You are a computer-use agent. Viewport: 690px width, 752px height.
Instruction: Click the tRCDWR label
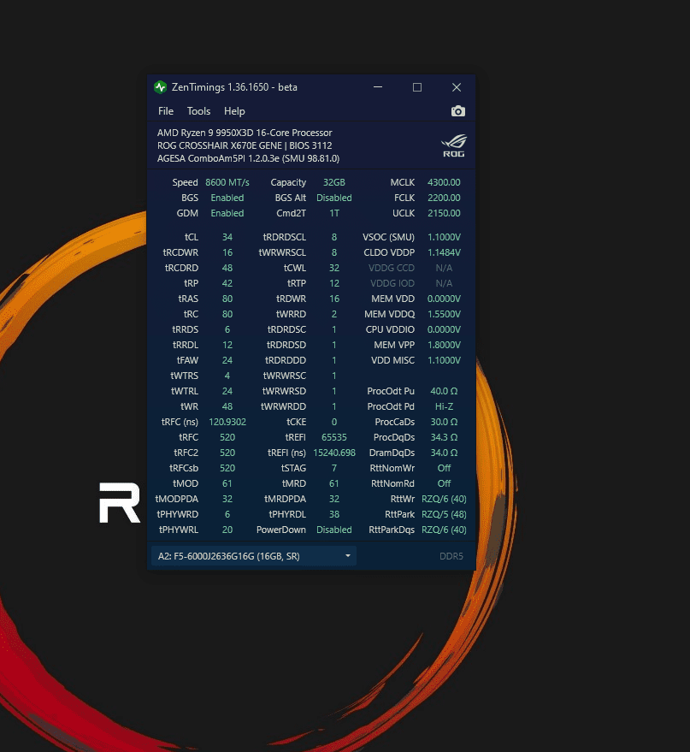tap(180, 252)
